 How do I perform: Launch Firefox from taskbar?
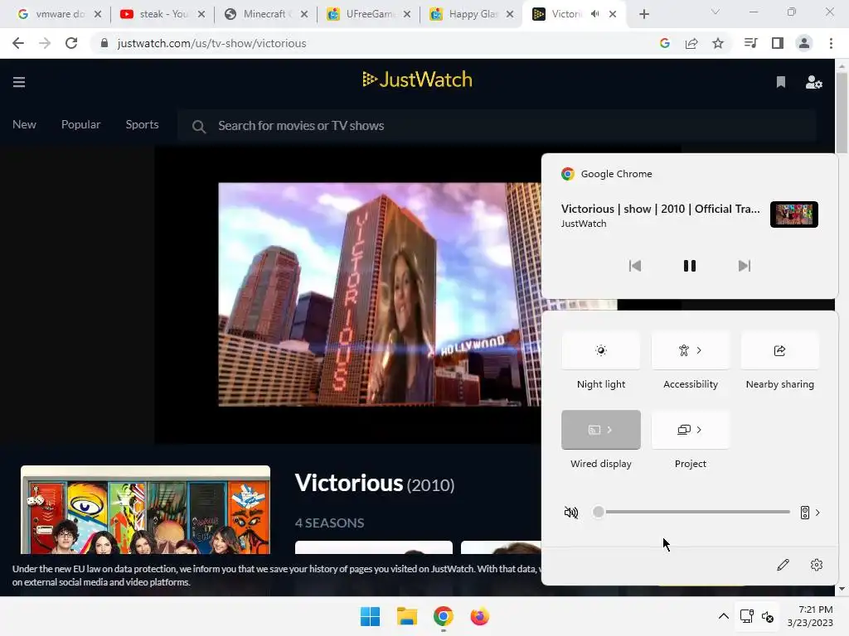point(480,616)
